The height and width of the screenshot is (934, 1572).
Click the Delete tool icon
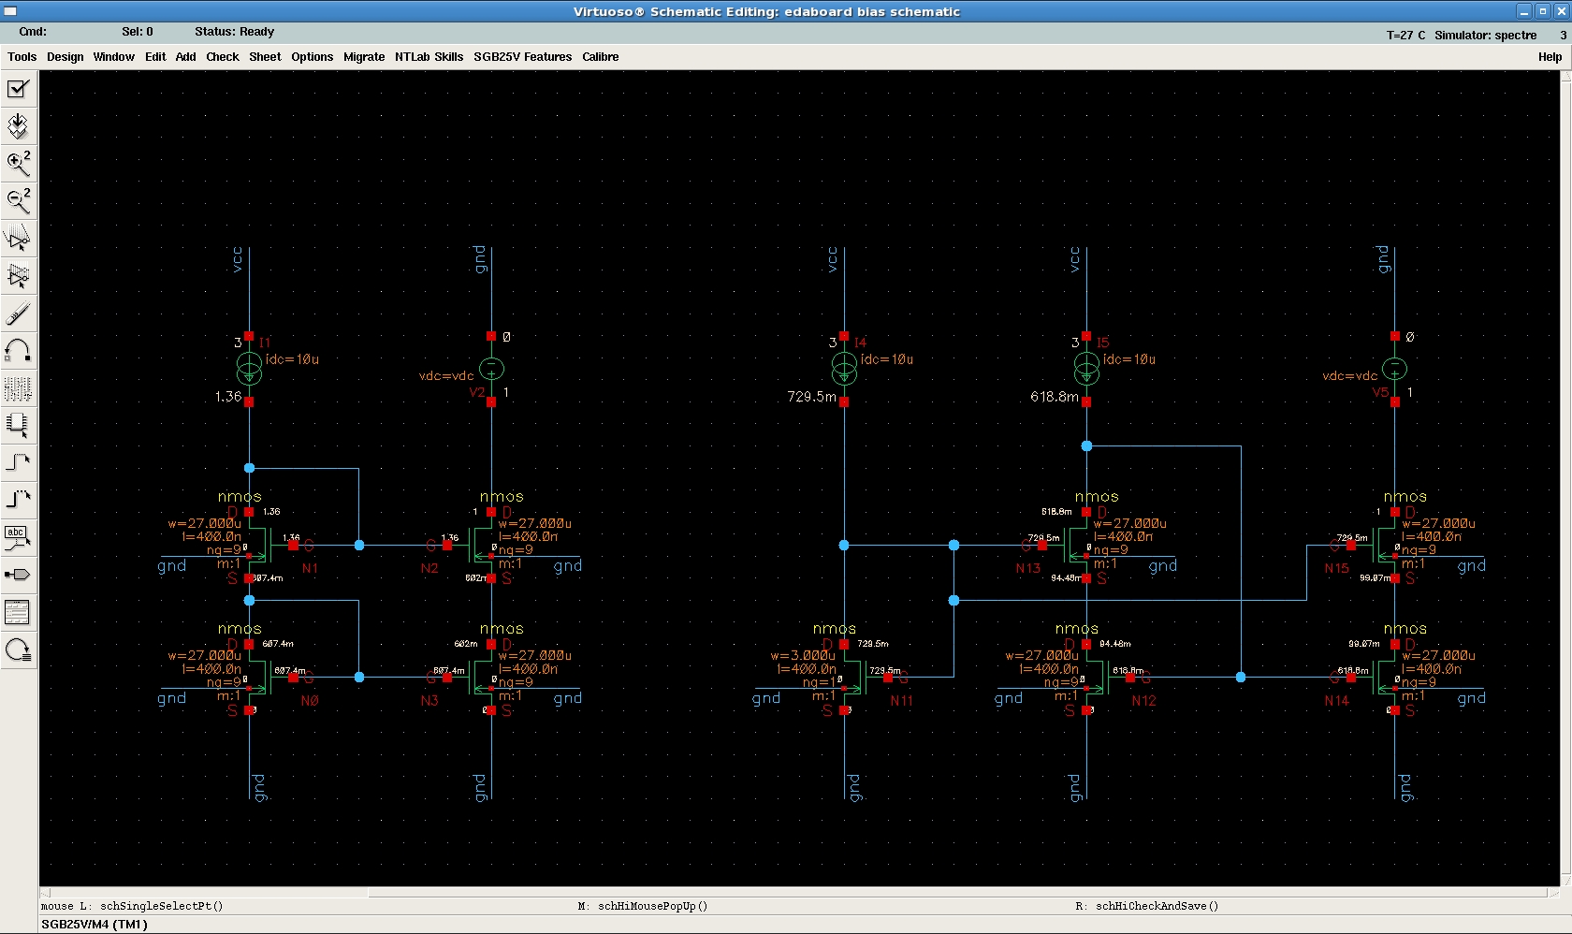18,314
